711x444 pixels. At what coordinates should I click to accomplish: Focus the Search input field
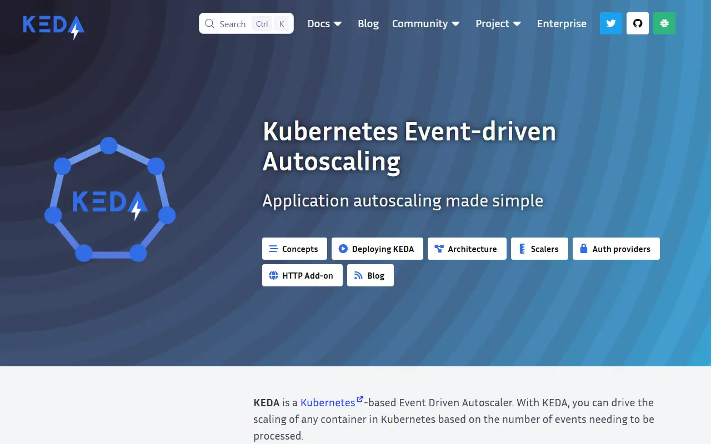pyautogui.click(x=246, y=23)
